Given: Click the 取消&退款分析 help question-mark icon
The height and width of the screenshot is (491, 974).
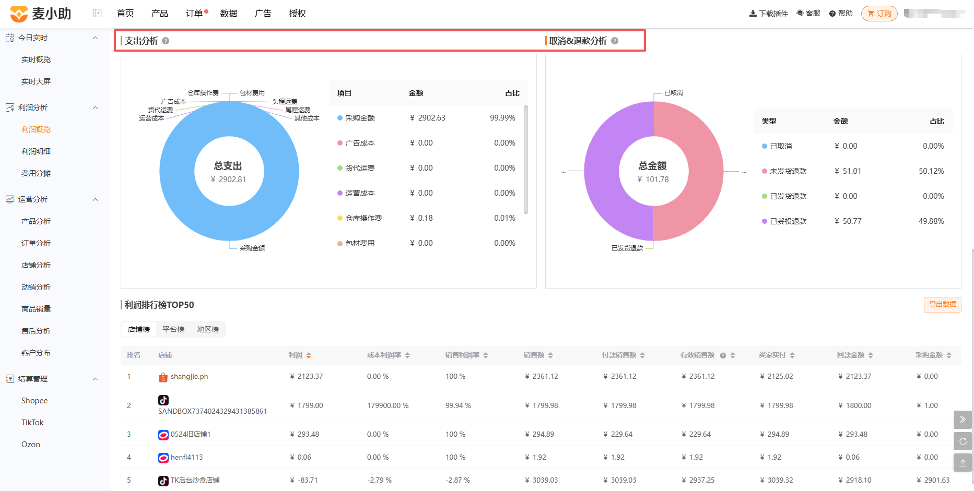Looking at the screenshot, I should coord(615,41).
